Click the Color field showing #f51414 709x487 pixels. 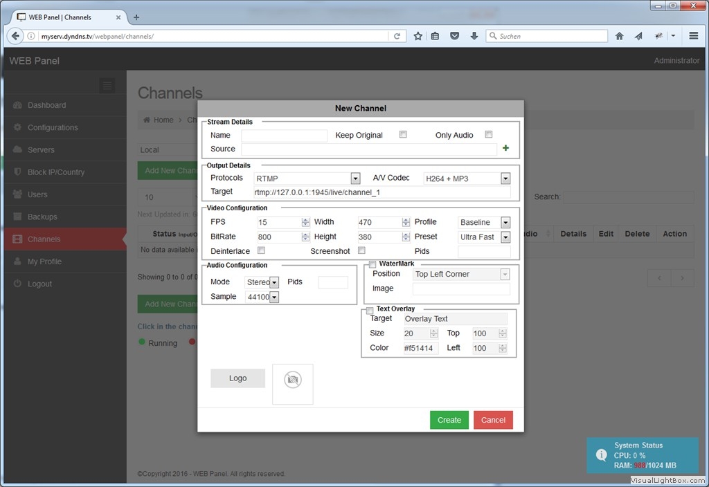point(420,348)
